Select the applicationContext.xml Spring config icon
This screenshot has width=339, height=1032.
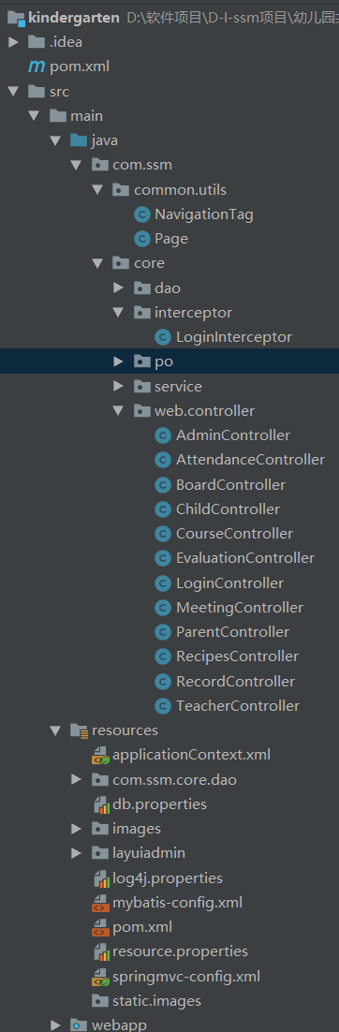click(x=100, y=755)
